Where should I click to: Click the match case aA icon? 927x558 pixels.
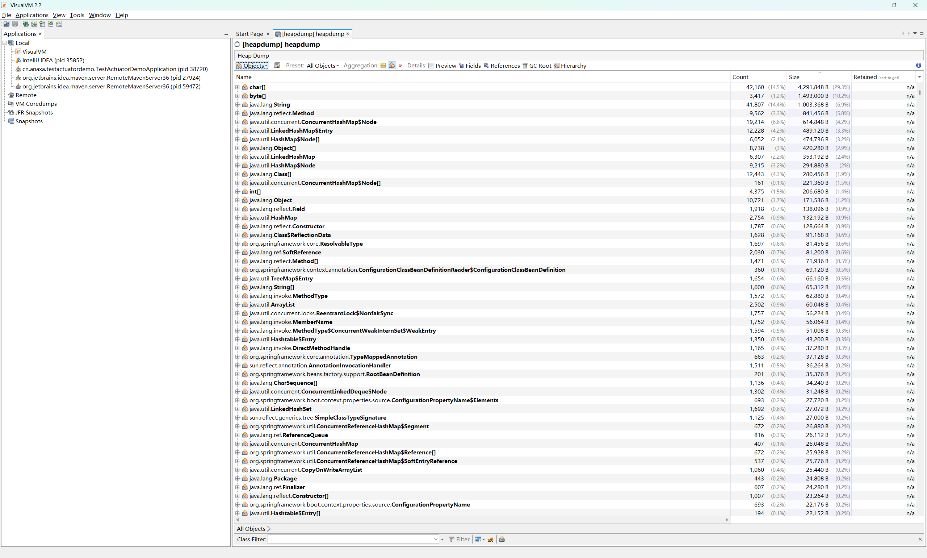coord(490,539)
